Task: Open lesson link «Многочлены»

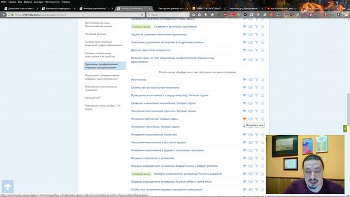Action: (x=138, y=80)
